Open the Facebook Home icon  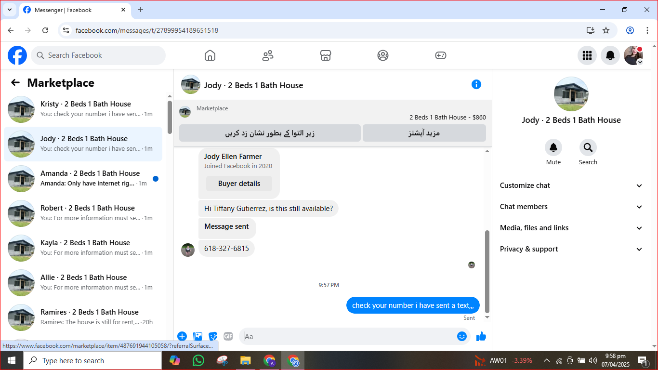point(210,55)
